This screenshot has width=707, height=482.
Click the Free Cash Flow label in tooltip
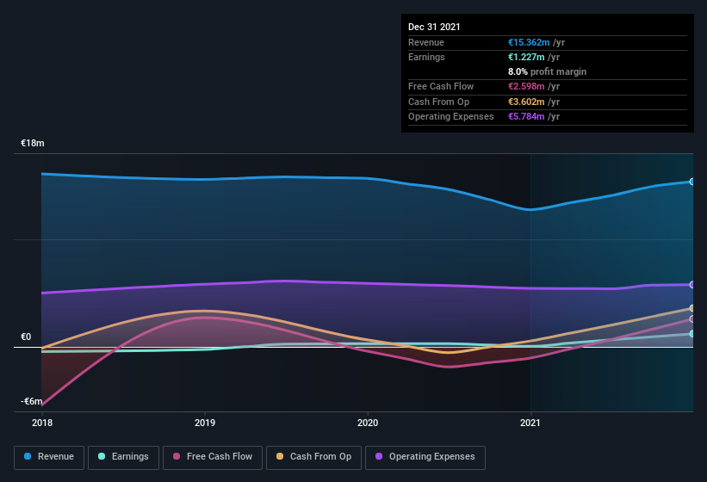pyautogui.click(x=441, y=86)
